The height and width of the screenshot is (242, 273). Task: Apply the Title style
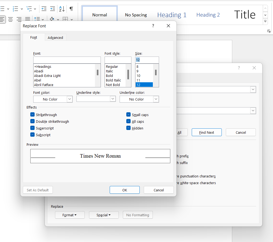click(245, 15)
